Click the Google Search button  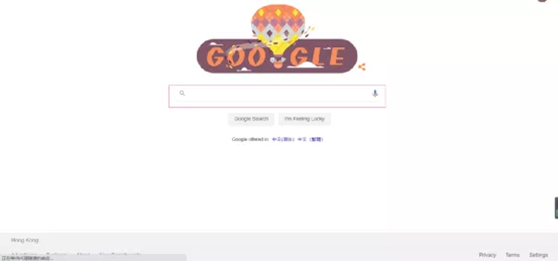[251, 119]
